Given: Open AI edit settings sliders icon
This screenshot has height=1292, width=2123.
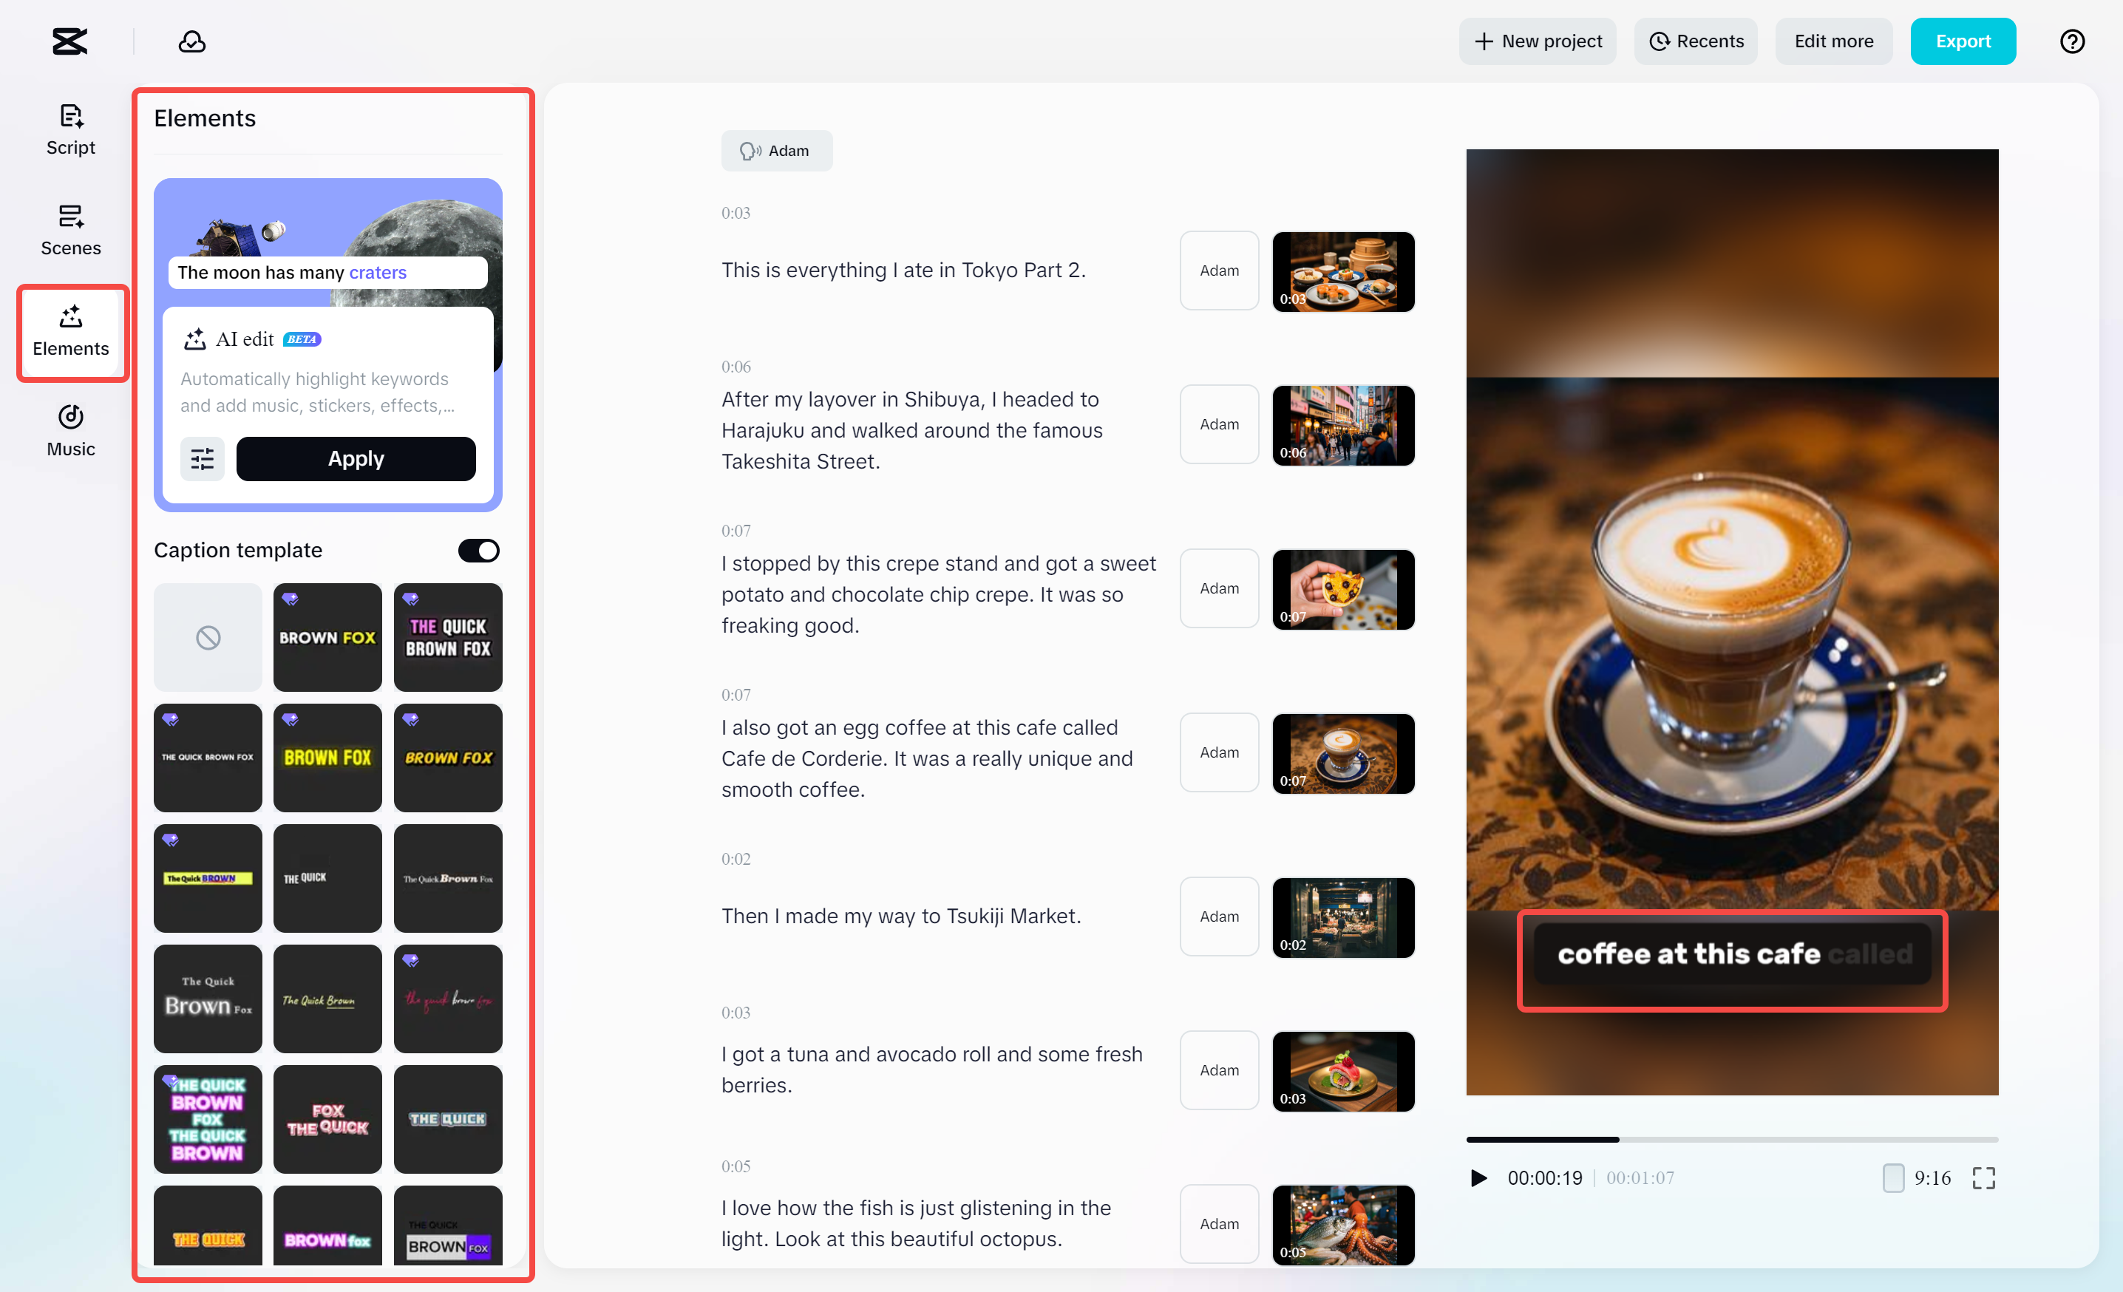Looking at the screenshot, I should (202, 459).
